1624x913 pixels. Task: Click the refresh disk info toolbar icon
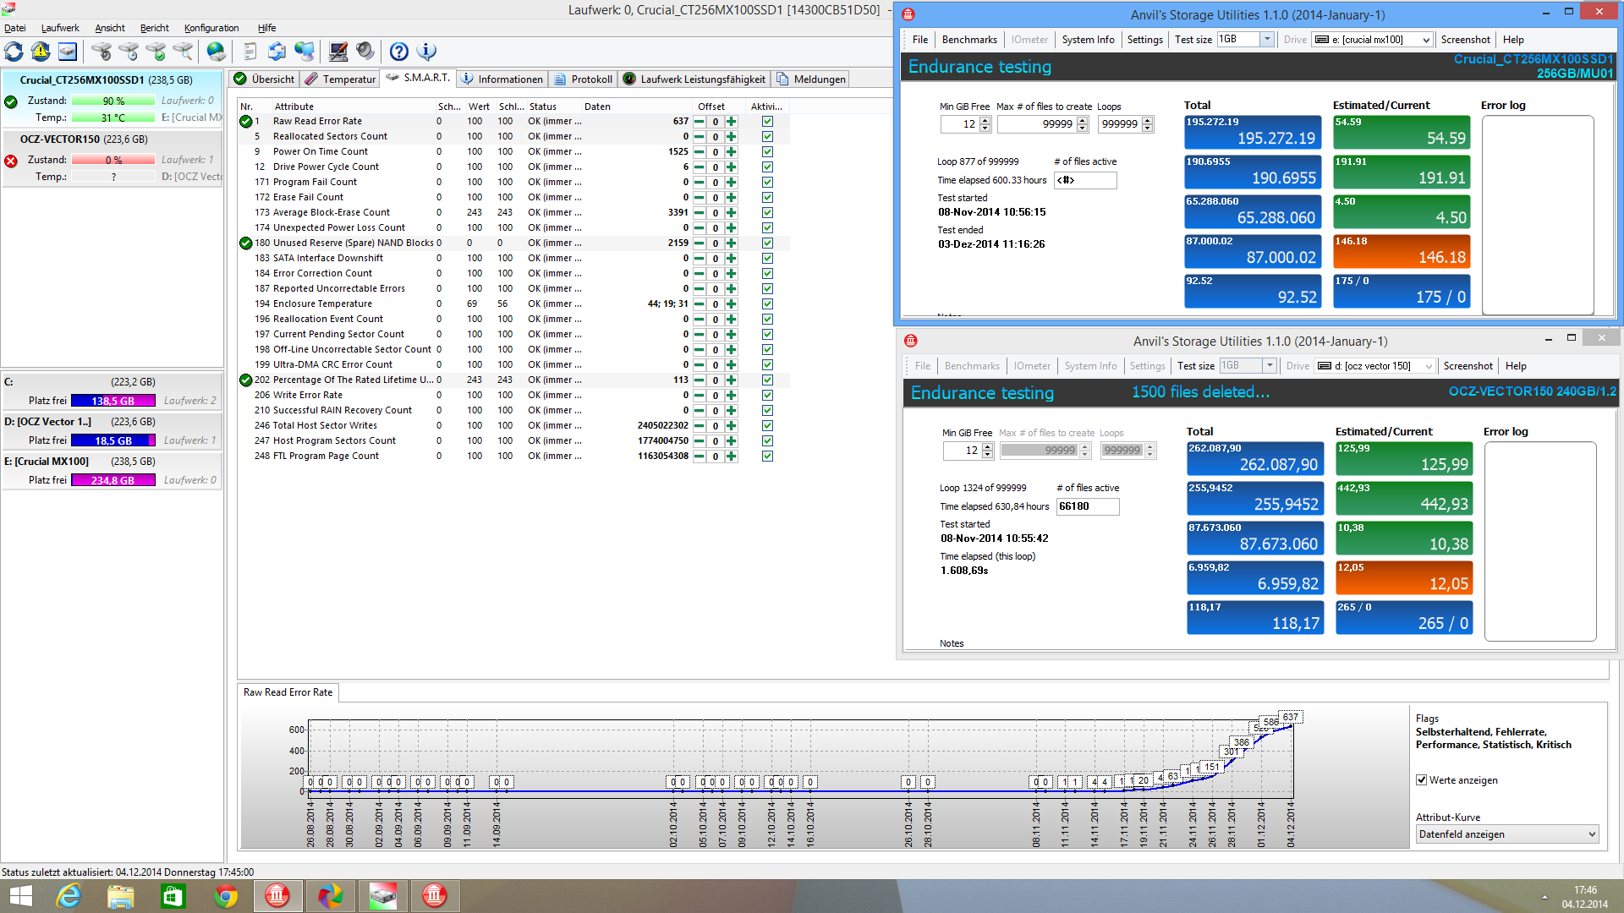14,52
